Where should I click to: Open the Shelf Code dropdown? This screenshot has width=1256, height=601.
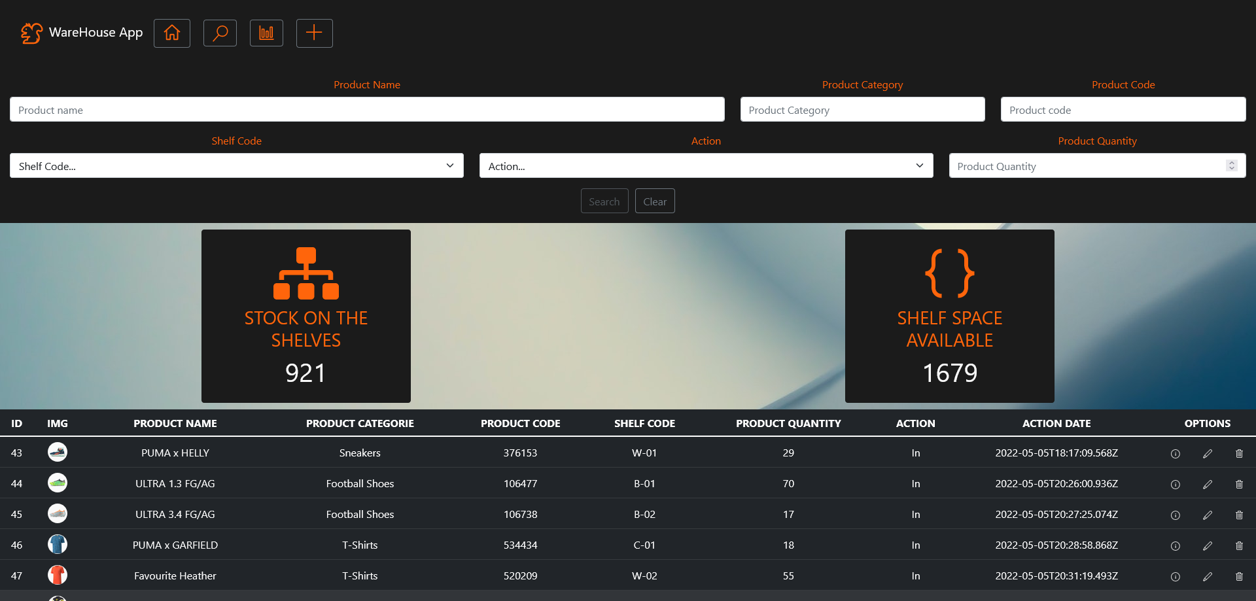[x=236, y=165]
